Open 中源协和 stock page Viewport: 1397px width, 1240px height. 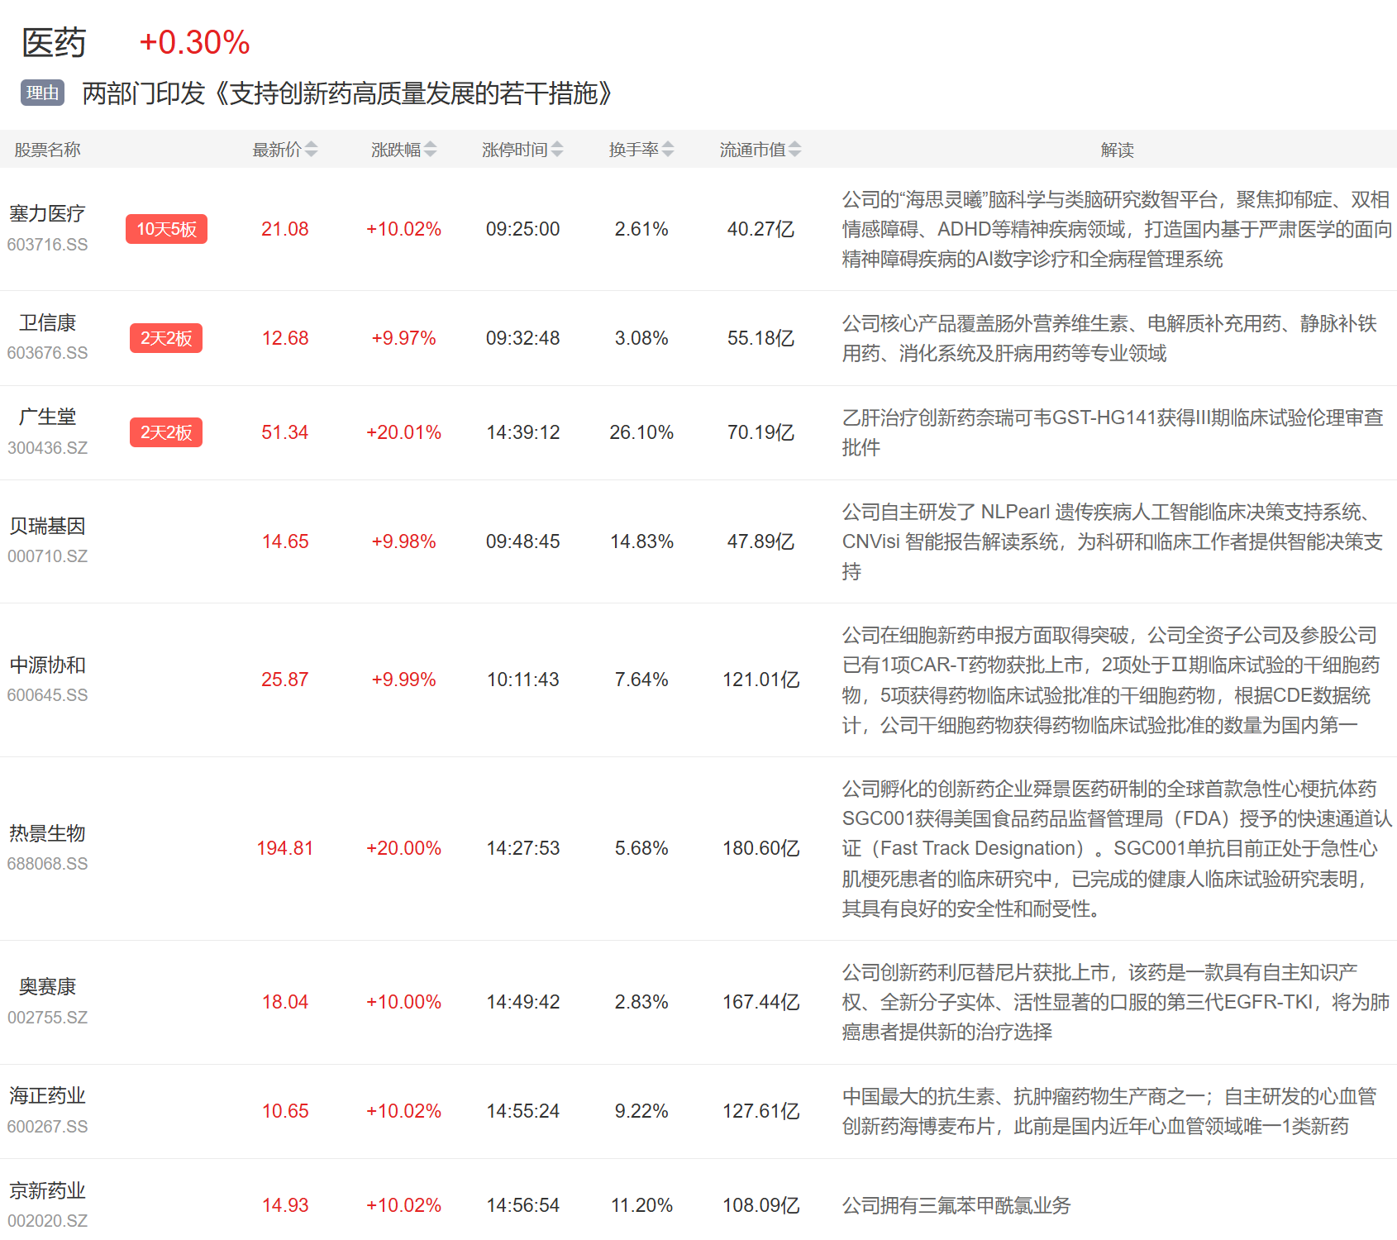click(47, 665)
